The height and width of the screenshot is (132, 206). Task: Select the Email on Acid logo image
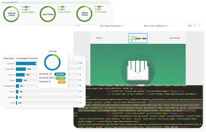(x=138, y=38)
